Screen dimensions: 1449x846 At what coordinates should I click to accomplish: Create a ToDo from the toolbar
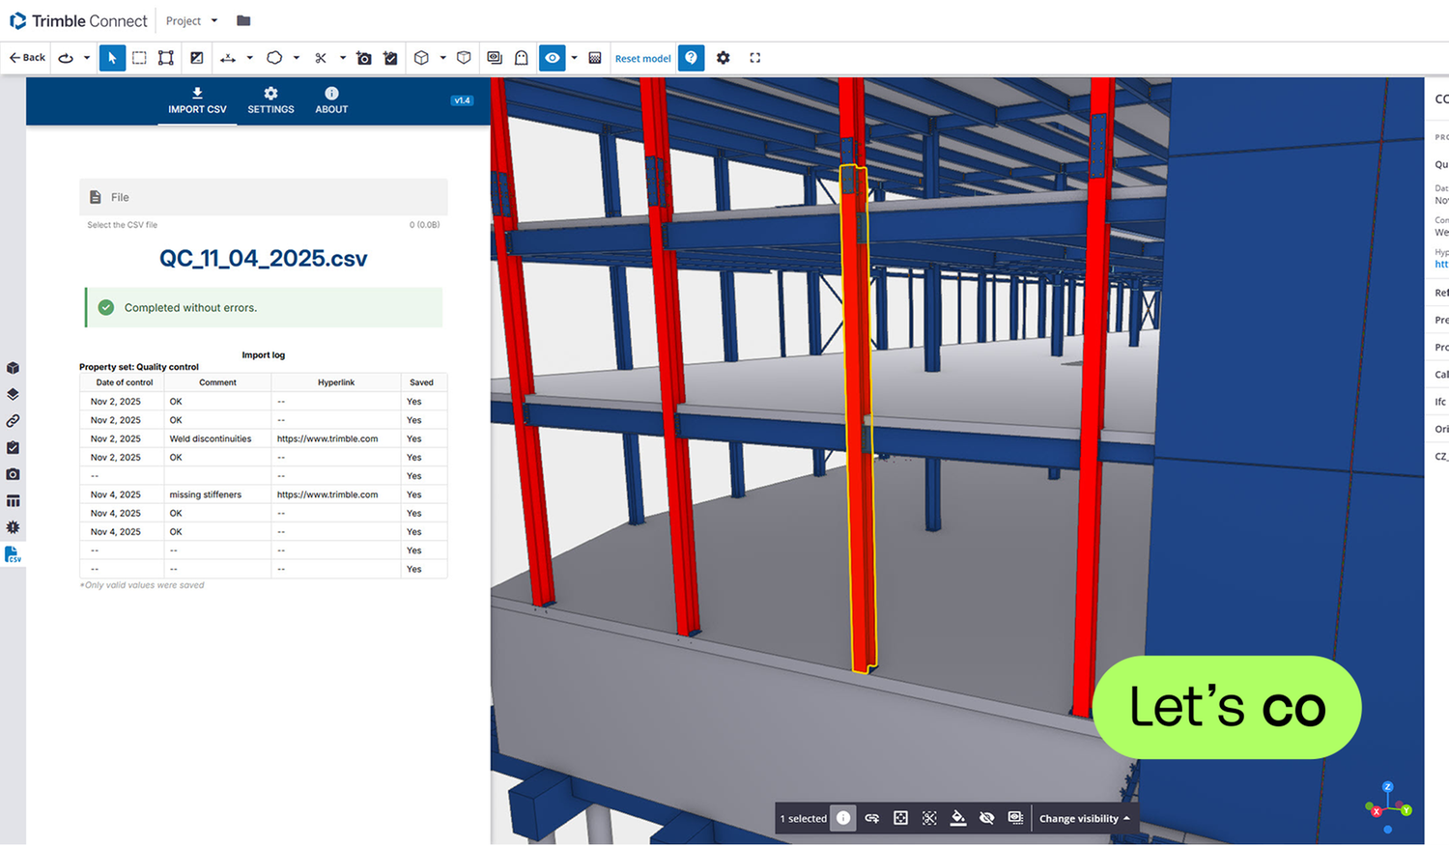[390, 58]
